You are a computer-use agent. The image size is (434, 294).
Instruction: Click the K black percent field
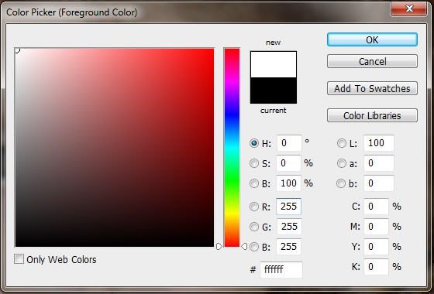[x=376, y=267]
